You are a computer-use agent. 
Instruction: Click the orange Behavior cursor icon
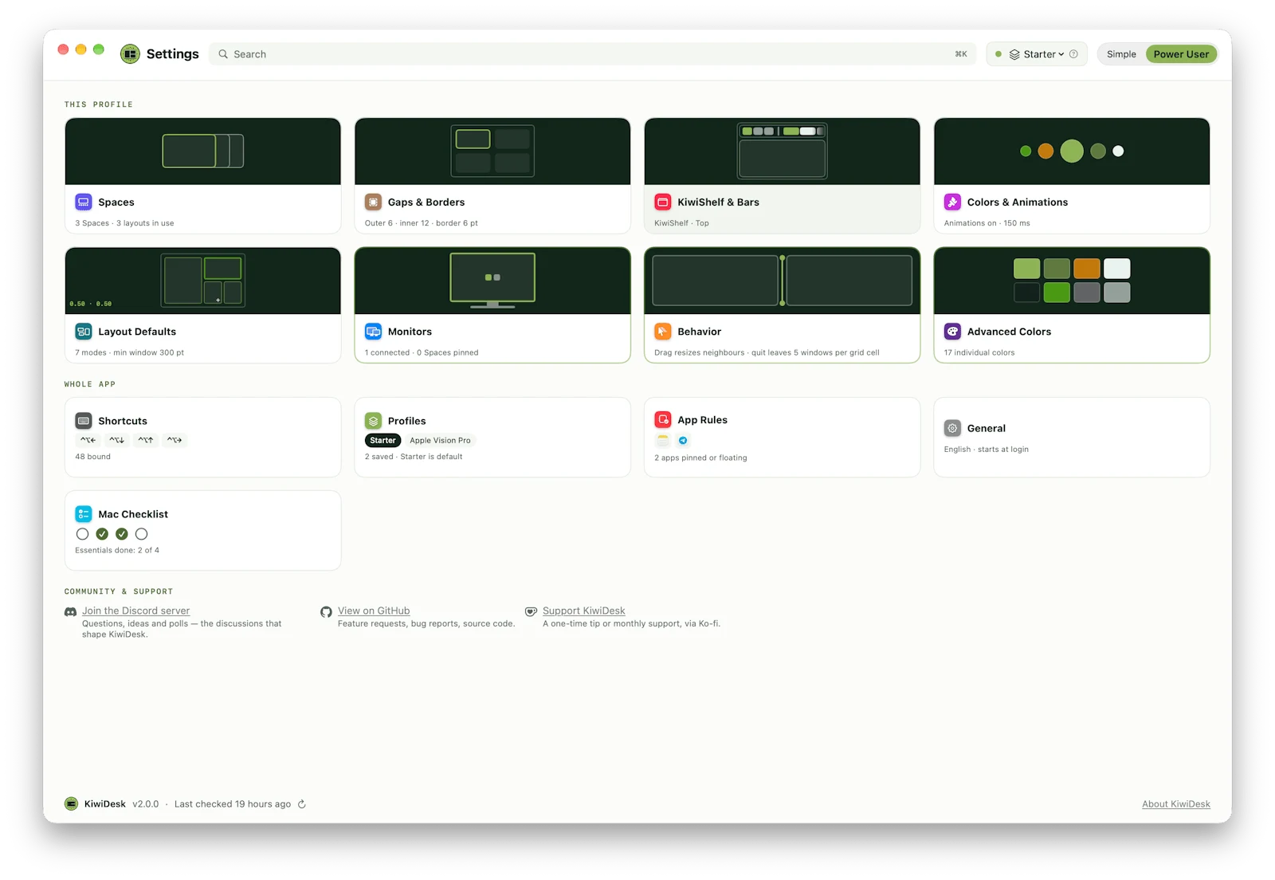pyautogui.click(x=663, y=332)
